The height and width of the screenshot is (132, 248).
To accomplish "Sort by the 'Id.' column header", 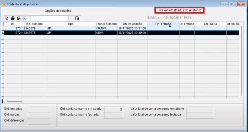I will tap(12, 24).
